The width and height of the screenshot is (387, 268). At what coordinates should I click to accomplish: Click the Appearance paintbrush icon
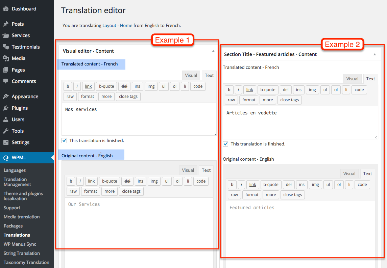tap(5, 97)
